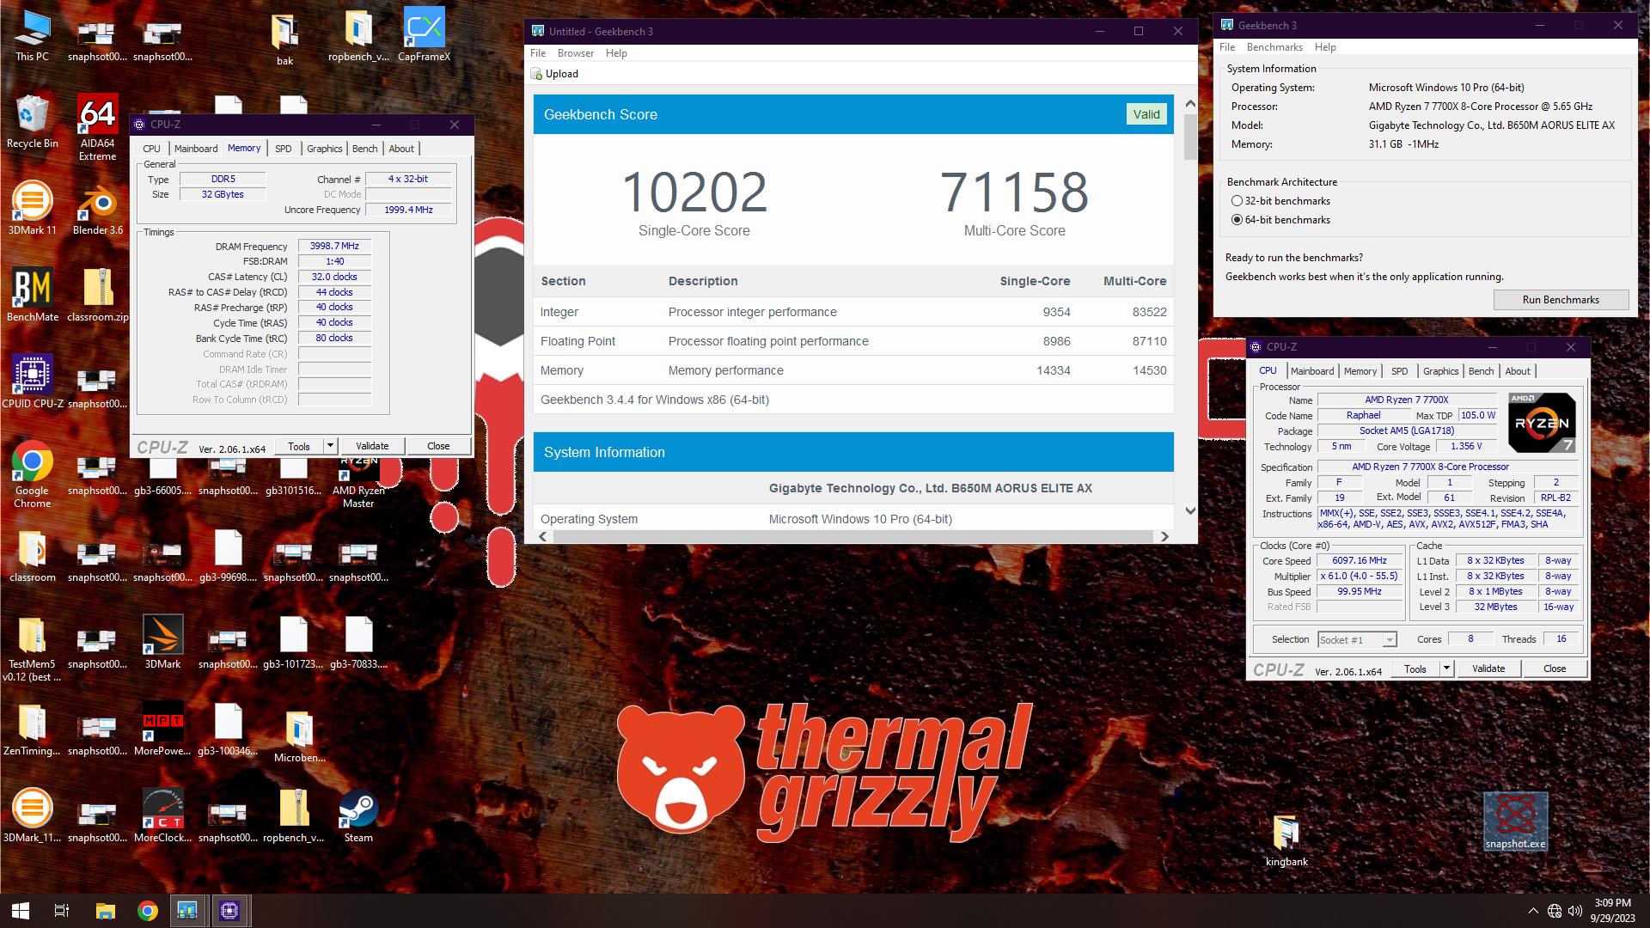The width and height of the screenshot is (1650, 928).
Task: Show hidden system tray icons
Action: coord(1533,911)
